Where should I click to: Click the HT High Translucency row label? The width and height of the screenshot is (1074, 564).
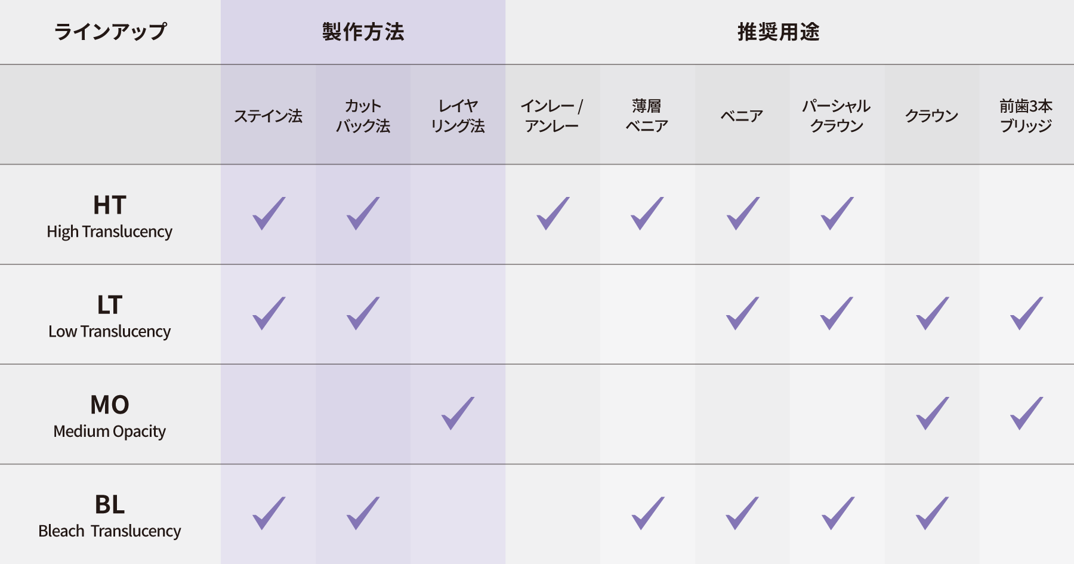pos(110,216)
